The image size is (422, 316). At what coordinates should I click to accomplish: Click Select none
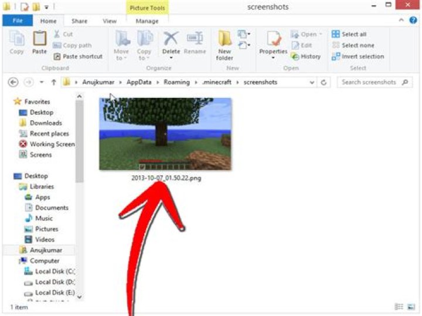[x=353, y=45]
